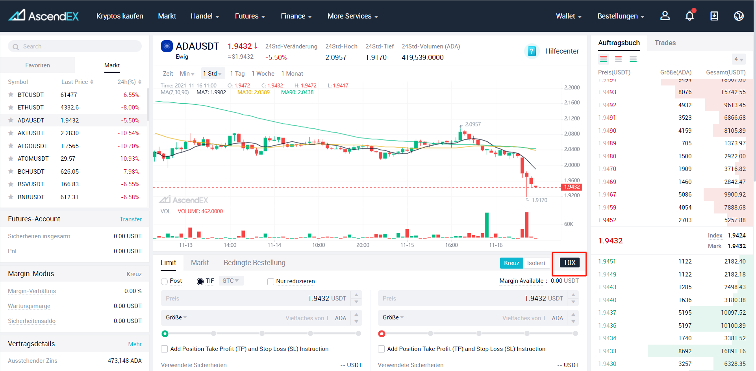Enable buy-side TP and SL instruction checkbox

[165, 349]
